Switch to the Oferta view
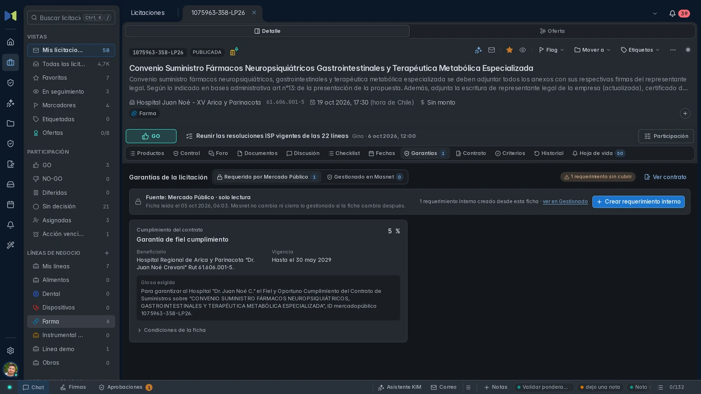 pos(552,31)
